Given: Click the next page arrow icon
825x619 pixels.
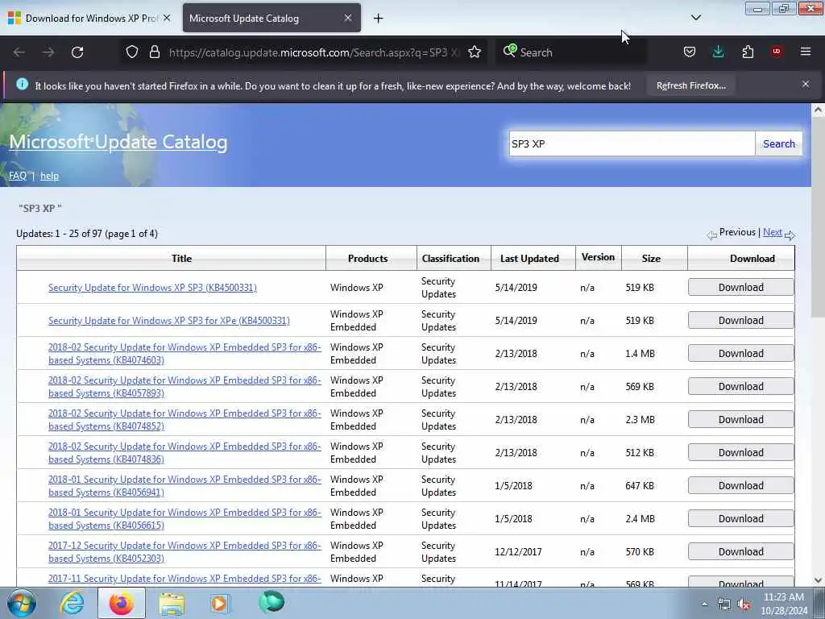Looking at the screenshot, I should point(790,235).
